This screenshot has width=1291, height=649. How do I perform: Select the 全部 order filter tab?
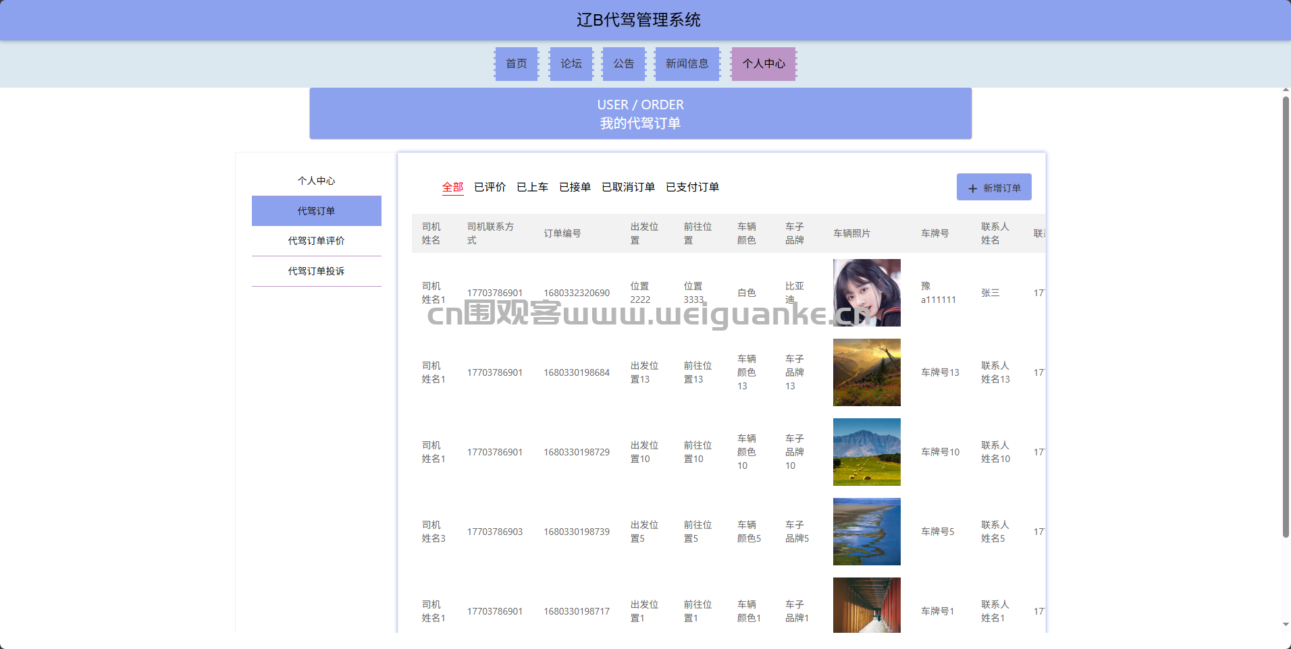pyautogui.click(x=453, y=187)
